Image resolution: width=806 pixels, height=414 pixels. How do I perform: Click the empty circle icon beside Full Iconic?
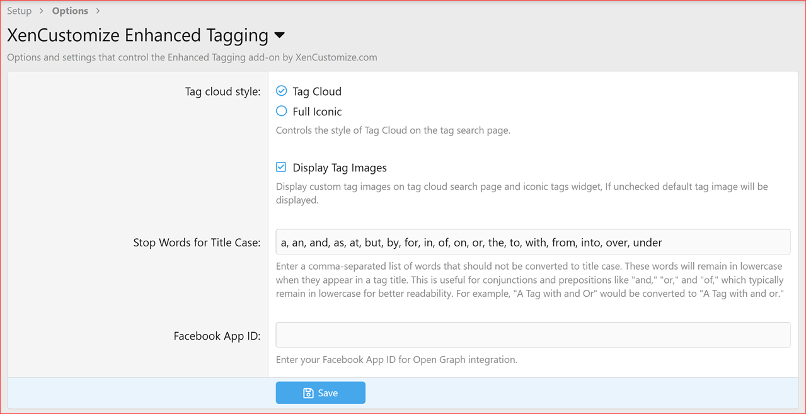point(281,111)
